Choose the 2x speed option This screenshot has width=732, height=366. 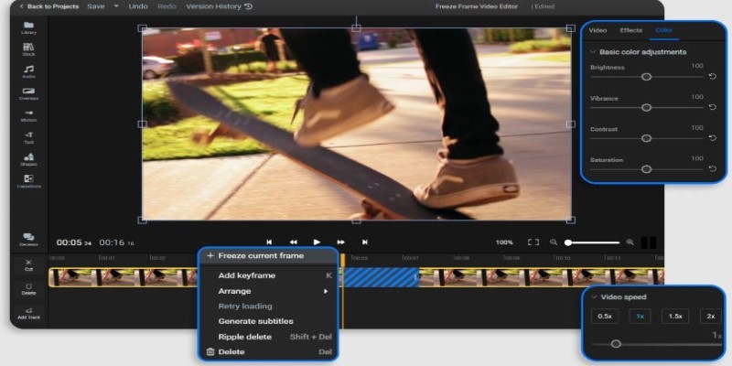tap(710, 316)
